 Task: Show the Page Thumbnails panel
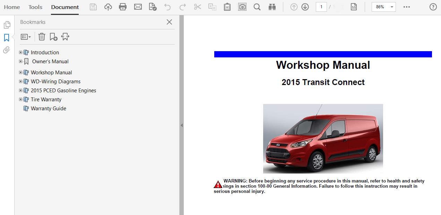point(7,25)
